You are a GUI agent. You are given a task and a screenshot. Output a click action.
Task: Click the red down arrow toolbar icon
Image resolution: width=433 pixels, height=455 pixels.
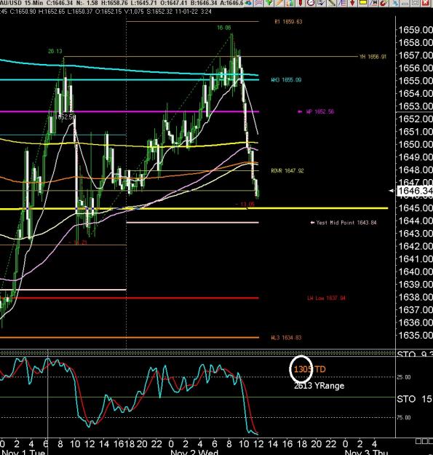352,3
